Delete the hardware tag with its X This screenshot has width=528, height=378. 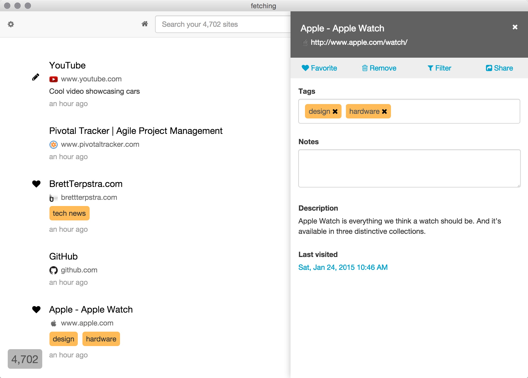(x=384, y=111)
